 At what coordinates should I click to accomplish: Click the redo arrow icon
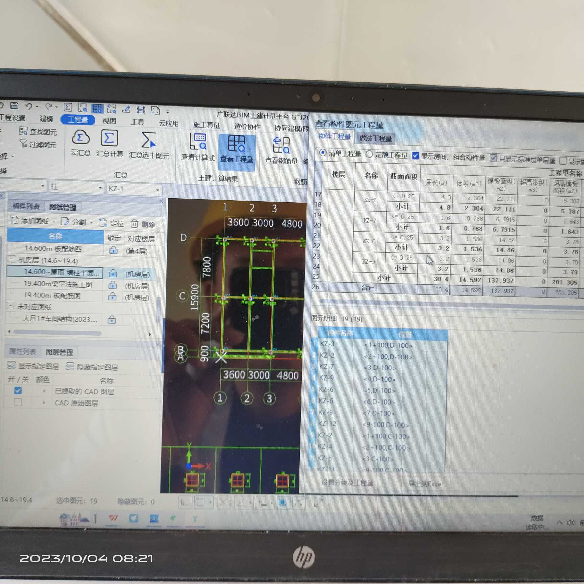pos(49,107)
